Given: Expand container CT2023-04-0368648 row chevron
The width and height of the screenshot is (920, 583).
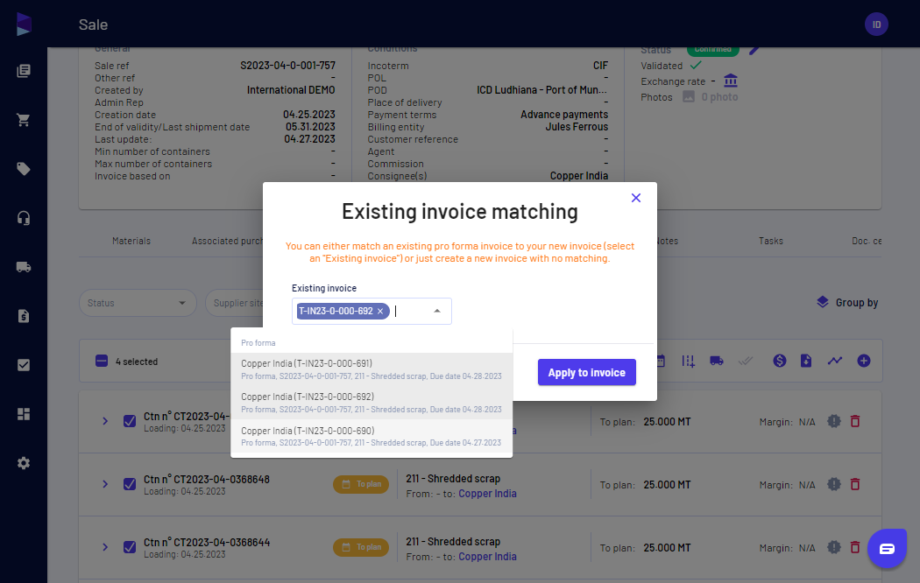Looking at the screenshot, I should [105, 484].
